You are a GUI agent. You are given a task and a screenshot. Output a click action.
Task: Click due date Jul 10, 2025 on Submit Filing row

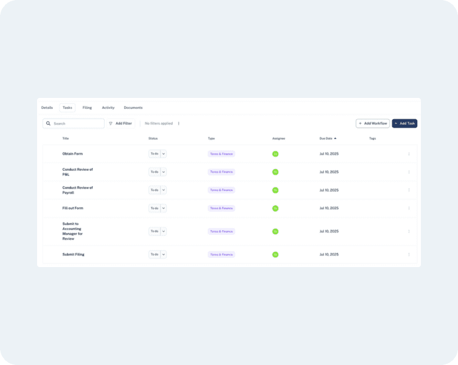pos(329,254)
